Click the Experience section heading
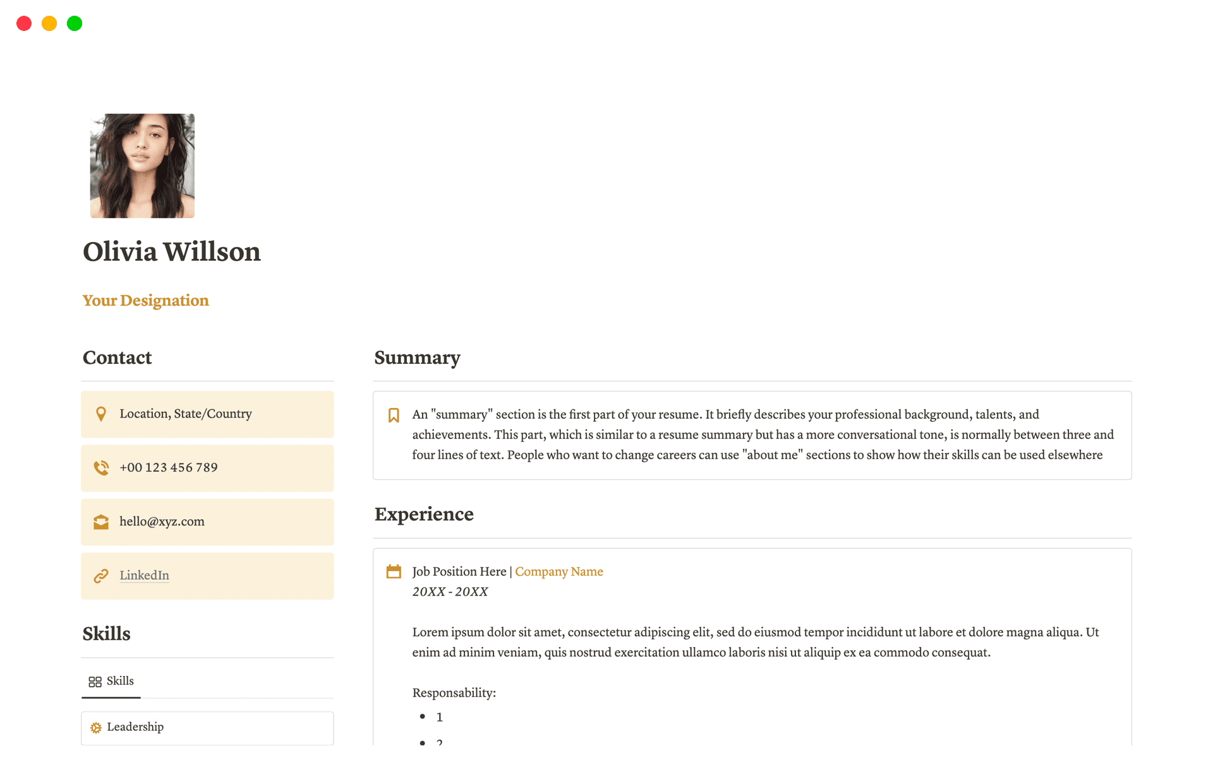Image resolution: width=1213 pixels, height=758 pixels. pos(424,514)
